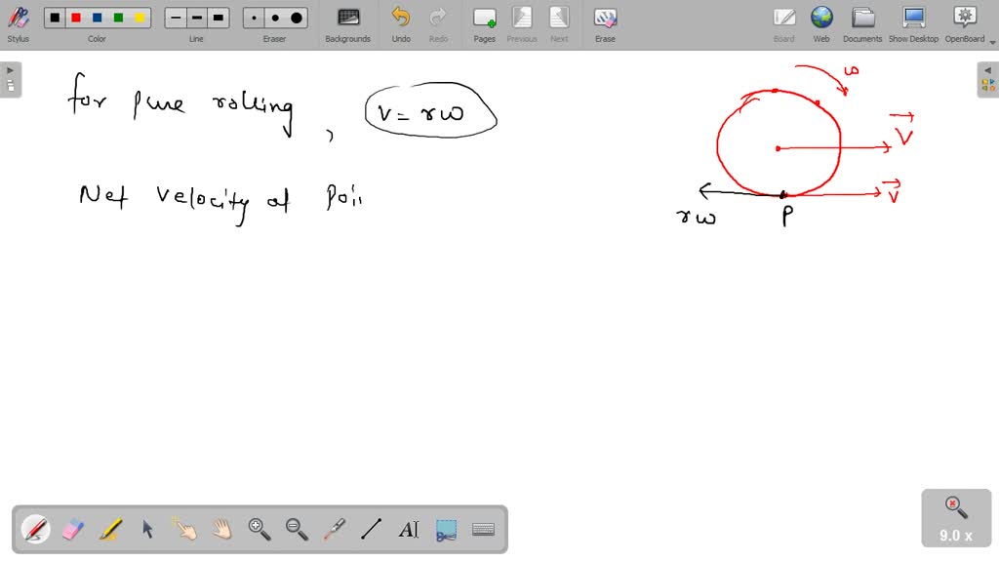This screenshot has width=999, height=562.
Task: Choose the red pen color swatch
Action: click(x=76, y=18)
